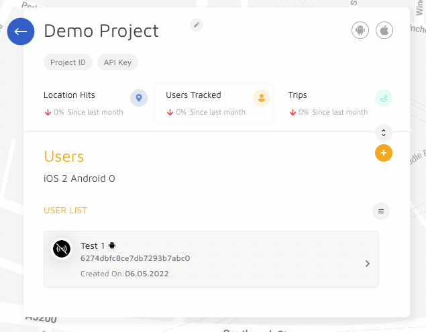Toggle the panel collapse up-down arrows
The height and width of the screenshot is (332, 426).
[384, 132]
